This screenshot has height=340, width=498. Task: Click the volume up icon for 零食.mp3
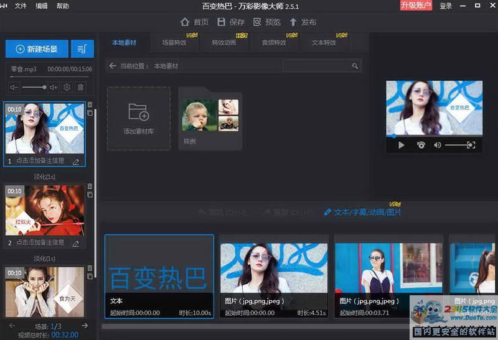pos(54,87)
